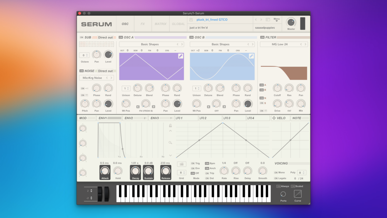Switch to the FX tab

(x=142, y=24)
